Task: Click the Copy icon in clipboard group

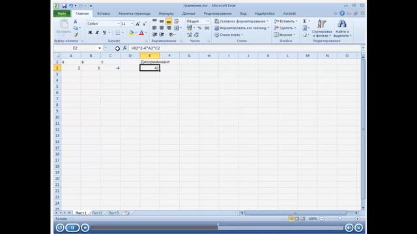Action: click(76, 28)
